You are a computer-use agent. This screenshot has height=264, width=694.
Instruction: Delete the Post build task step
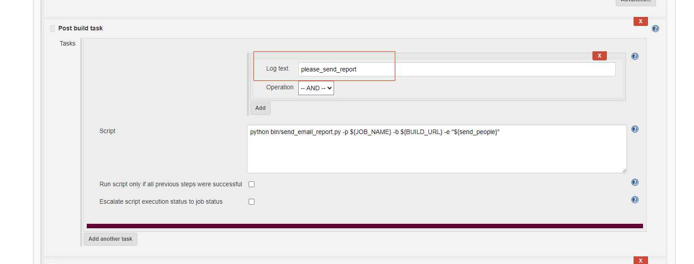pos(641,21)
